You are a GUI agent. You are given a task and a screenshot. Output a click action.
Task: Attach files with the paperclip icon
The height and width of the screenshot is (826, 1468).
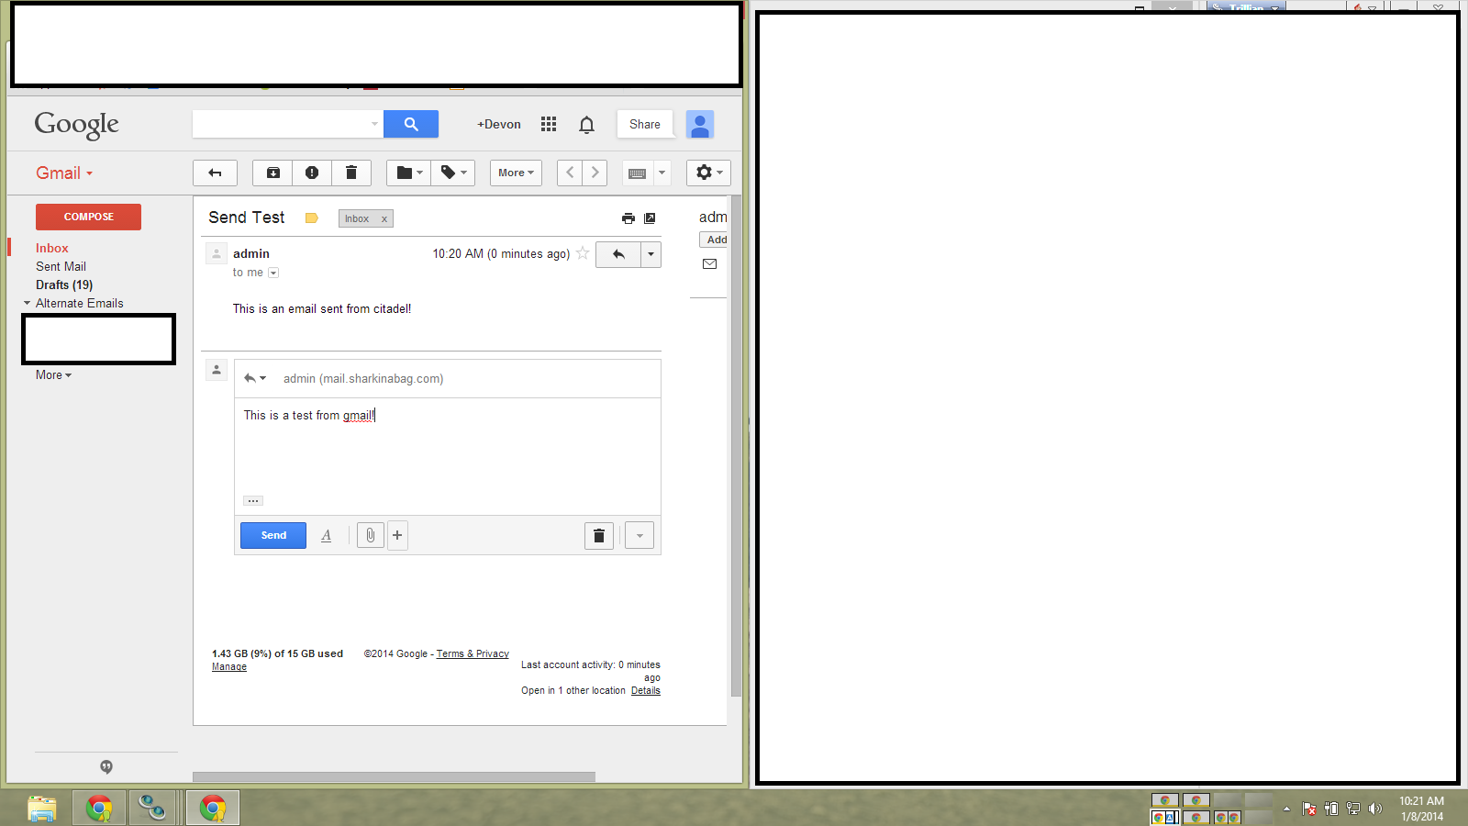click(370, 535)
